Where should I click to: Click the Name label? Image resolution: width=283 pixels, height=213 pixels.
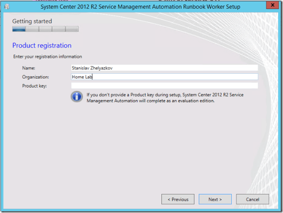tap(29, 68)
